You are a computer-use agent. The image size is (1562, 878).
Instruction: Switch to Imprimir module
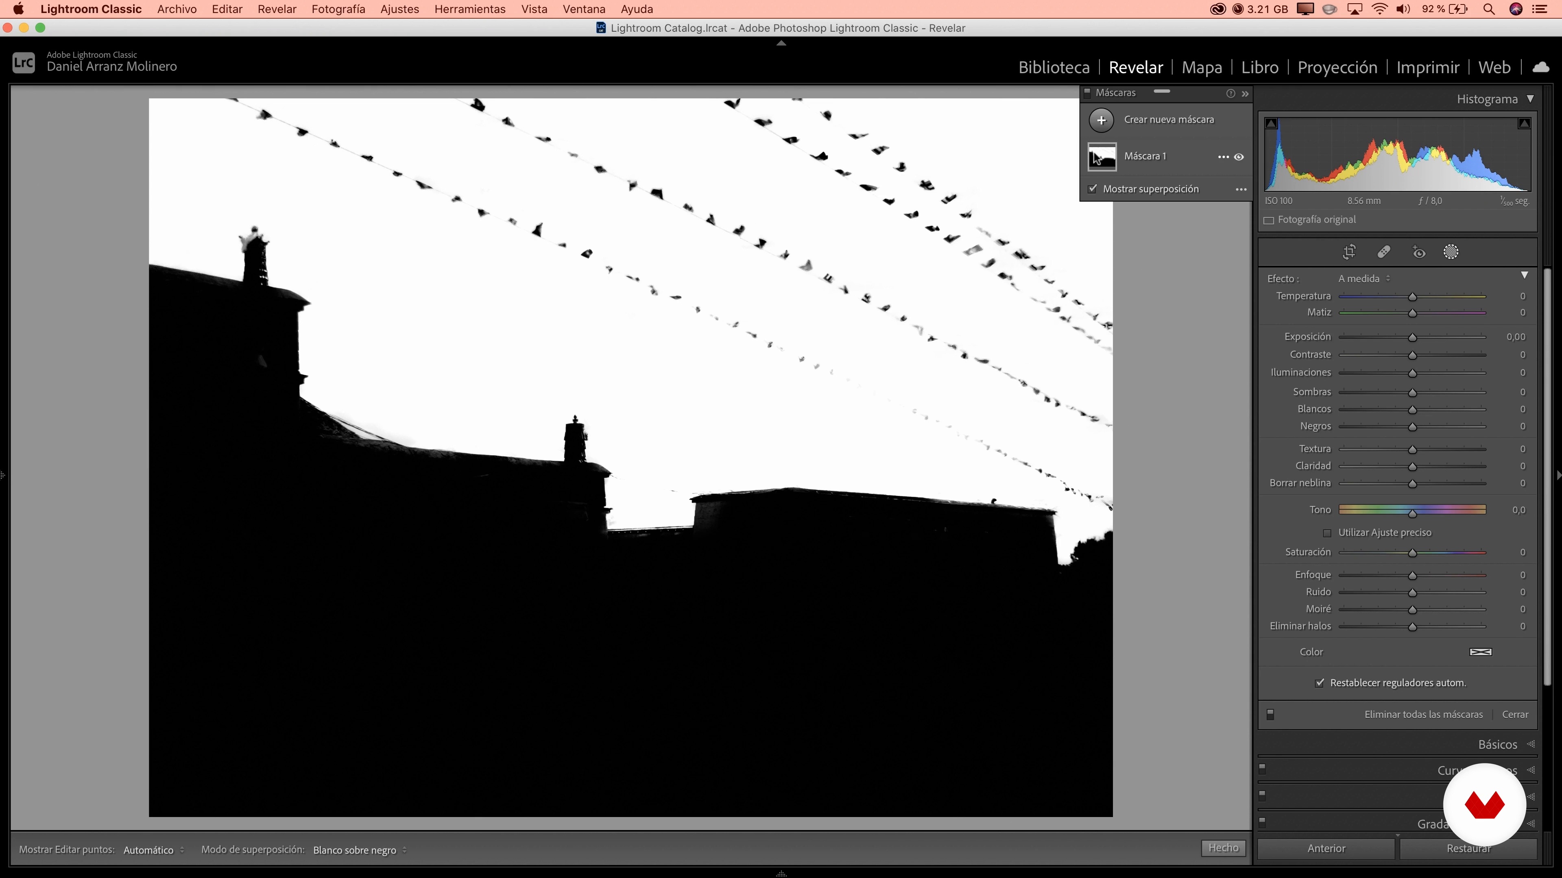1427,67
